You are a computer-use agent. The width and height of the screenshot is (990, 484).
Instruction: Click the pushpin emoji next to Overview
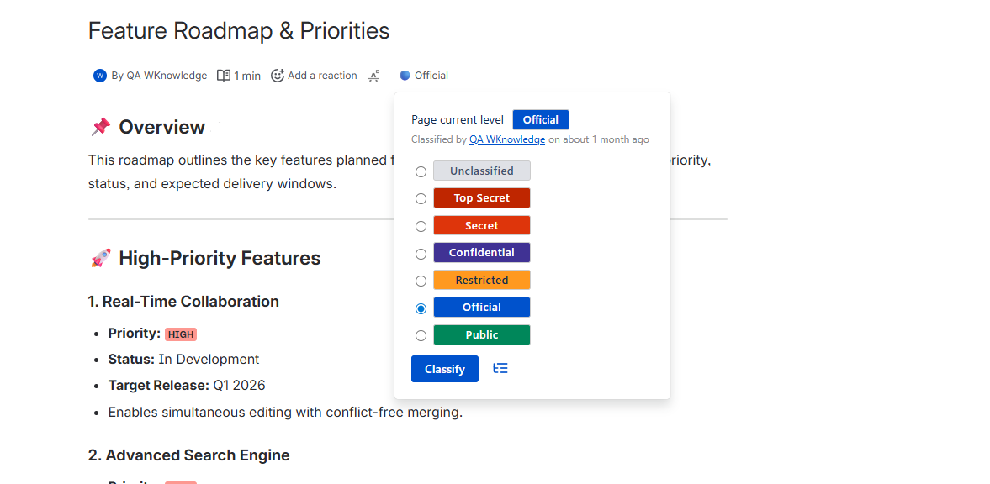pyautogui.click(x=100, y=127)
